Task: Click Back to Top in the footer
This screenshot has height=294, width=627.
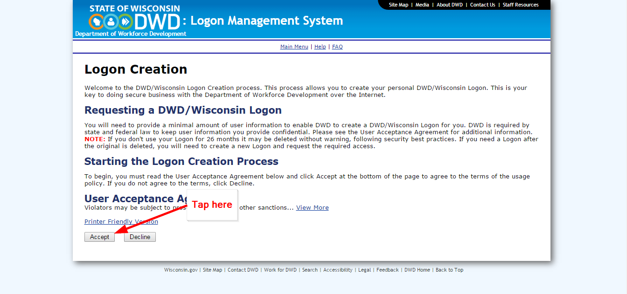Action: [x=449, y=270]
